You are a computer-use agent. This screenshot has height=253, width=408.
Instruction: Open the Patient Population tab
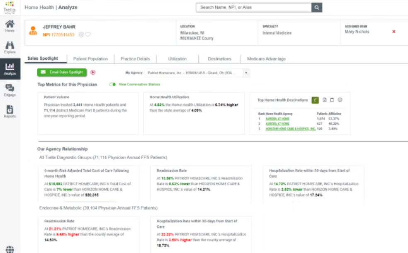click(91, 58)
